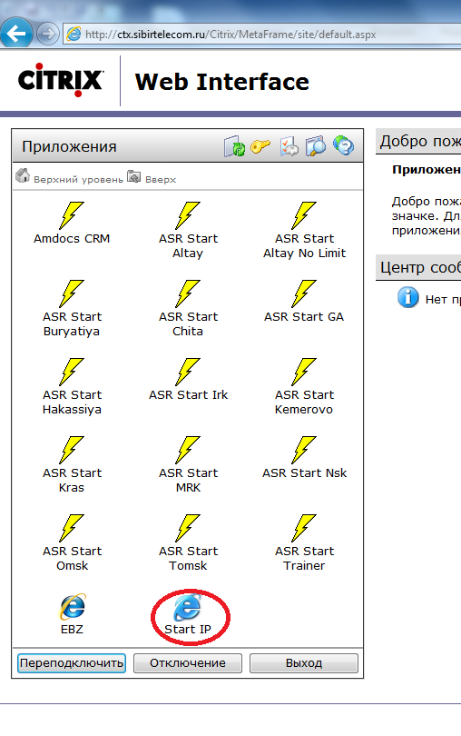Launch the Amdocs CRM application icon
This screenshot has width=461, height=736.
pyautogui.click(x=72, y=216)
